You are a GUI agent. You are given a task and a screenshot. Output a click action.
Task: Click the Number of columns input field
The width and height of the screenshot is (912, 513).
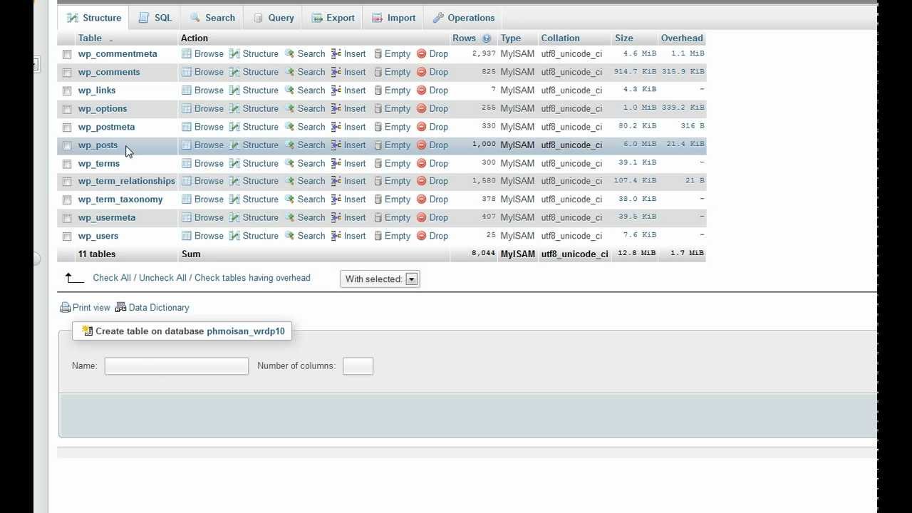[358, 366]
